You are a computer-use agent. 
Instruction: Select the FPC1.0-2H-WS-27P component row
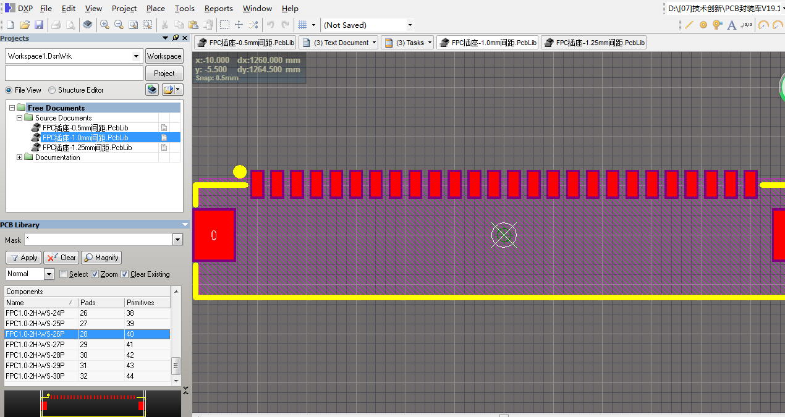87,344
